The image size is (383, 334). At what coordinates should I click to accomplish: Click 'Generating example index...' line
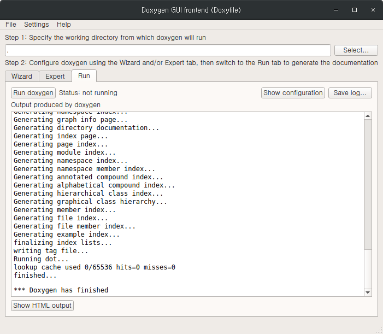point(67,235)
